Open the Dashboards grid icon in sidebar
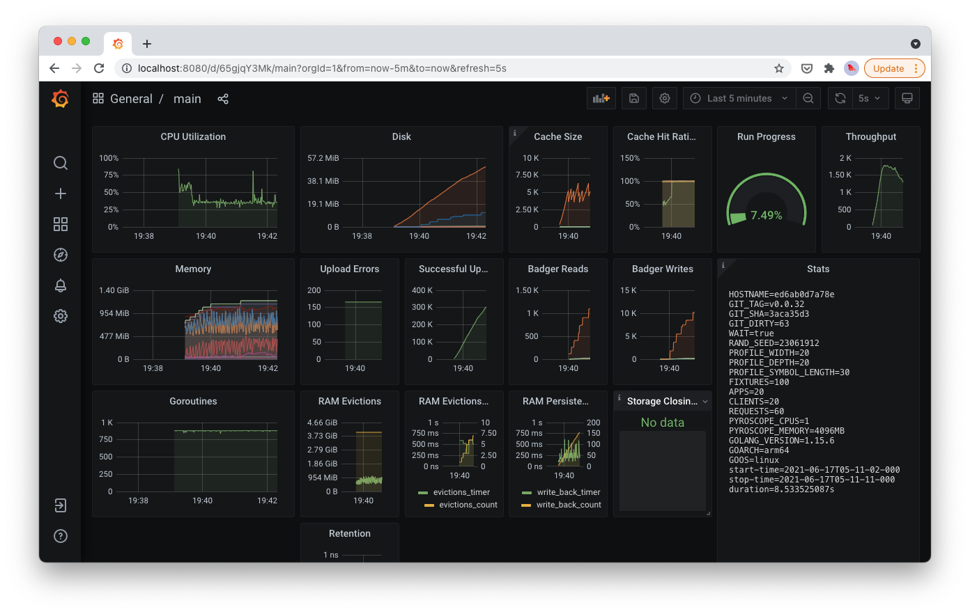Viewport: 970px width, 614px height. [x=61, y=224]
